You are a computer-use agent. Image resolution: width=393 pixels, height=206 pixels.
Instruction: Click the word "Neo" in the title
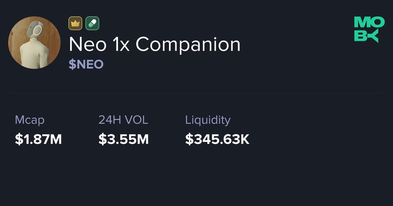pyautogui.click(x=85, y=45)
